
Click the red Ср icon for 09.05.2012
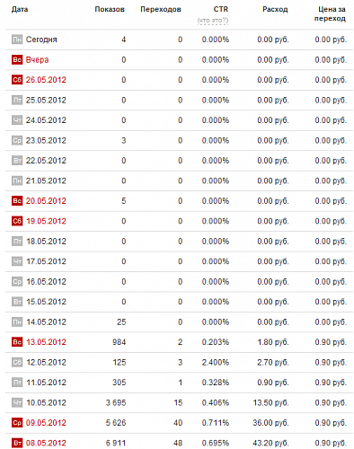click(x=17, y=423)
